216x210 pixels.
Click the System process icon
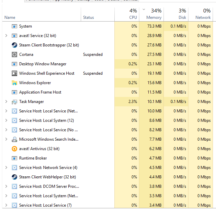(x=14, y=26)
